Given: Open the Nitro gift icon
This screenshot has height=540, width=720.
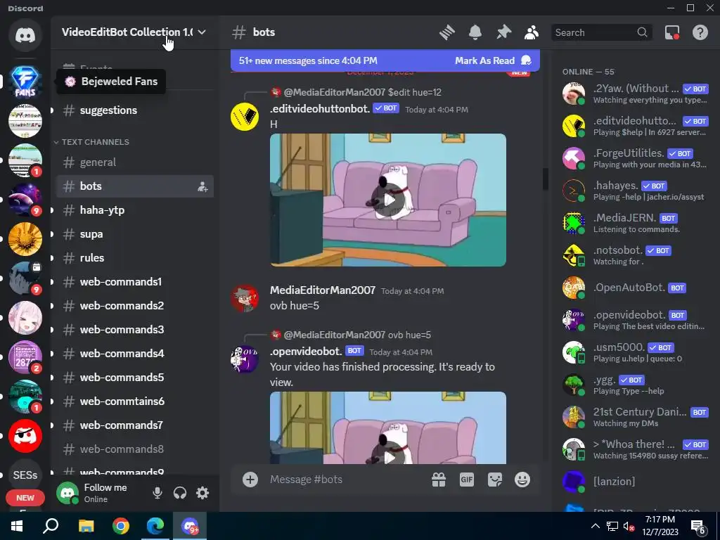Looking at the screenshot, I should [x=439, y=480].
